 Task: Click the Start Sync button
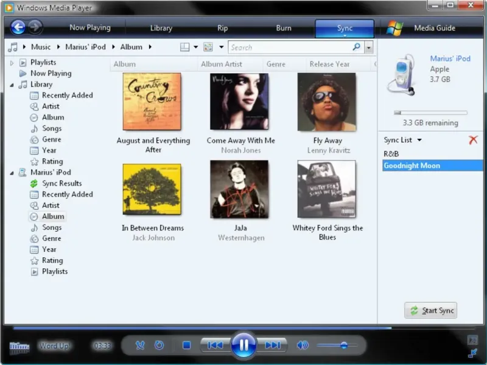tap(431, 310)
